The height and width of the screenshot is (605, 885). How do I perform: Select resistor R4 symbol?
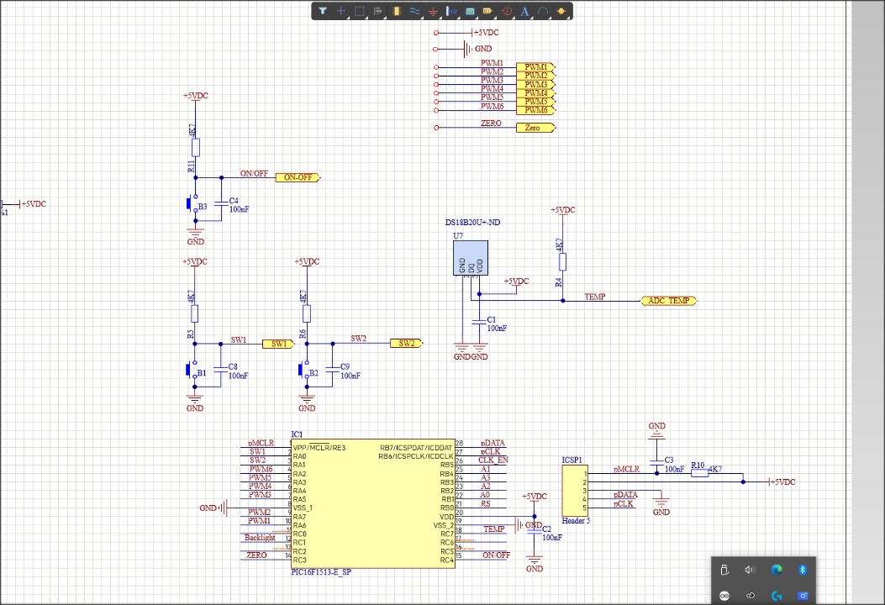coord(562,262)
